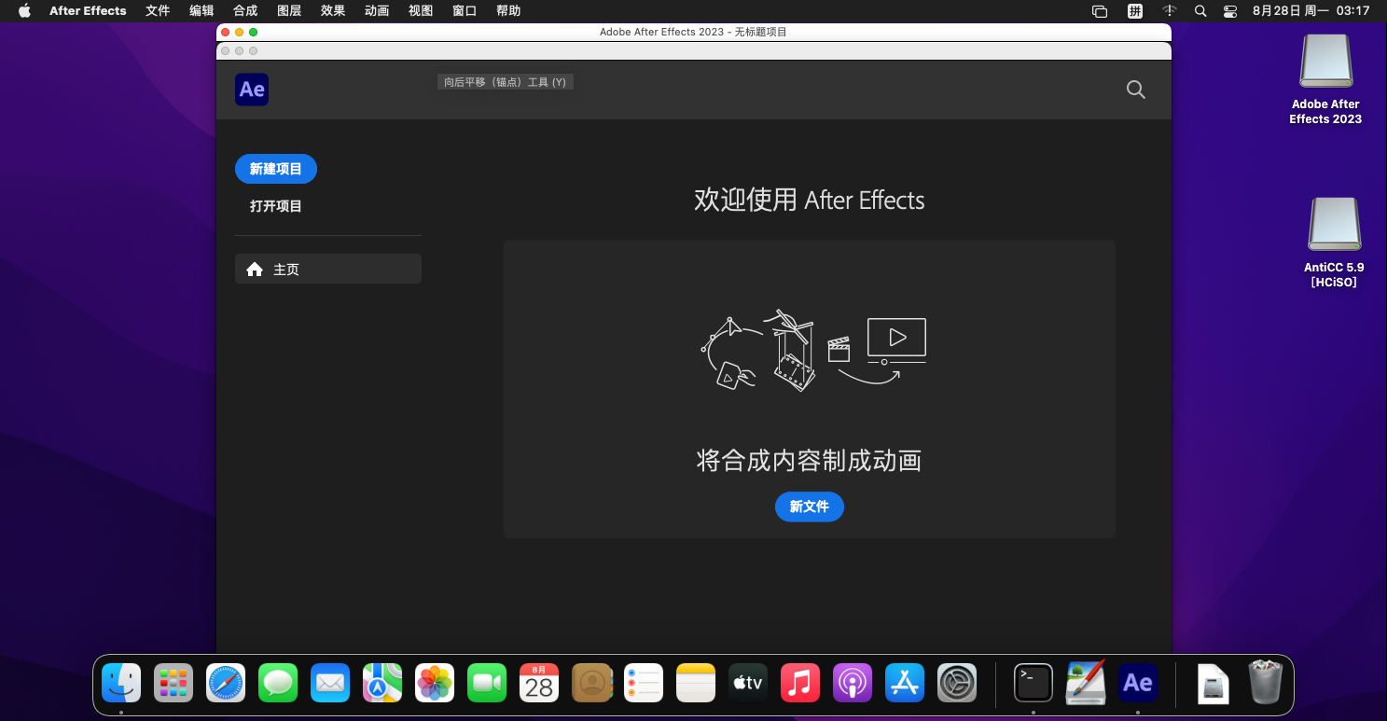
Task: Open Launchpad from the Dock
Action: [x=173, y=683]
